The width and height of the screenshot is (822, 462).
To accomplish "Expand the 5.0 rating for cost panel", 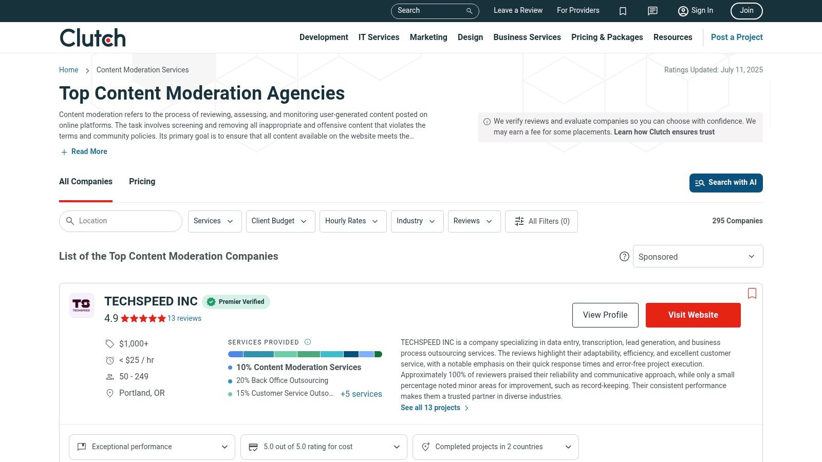I will point(324,447).
